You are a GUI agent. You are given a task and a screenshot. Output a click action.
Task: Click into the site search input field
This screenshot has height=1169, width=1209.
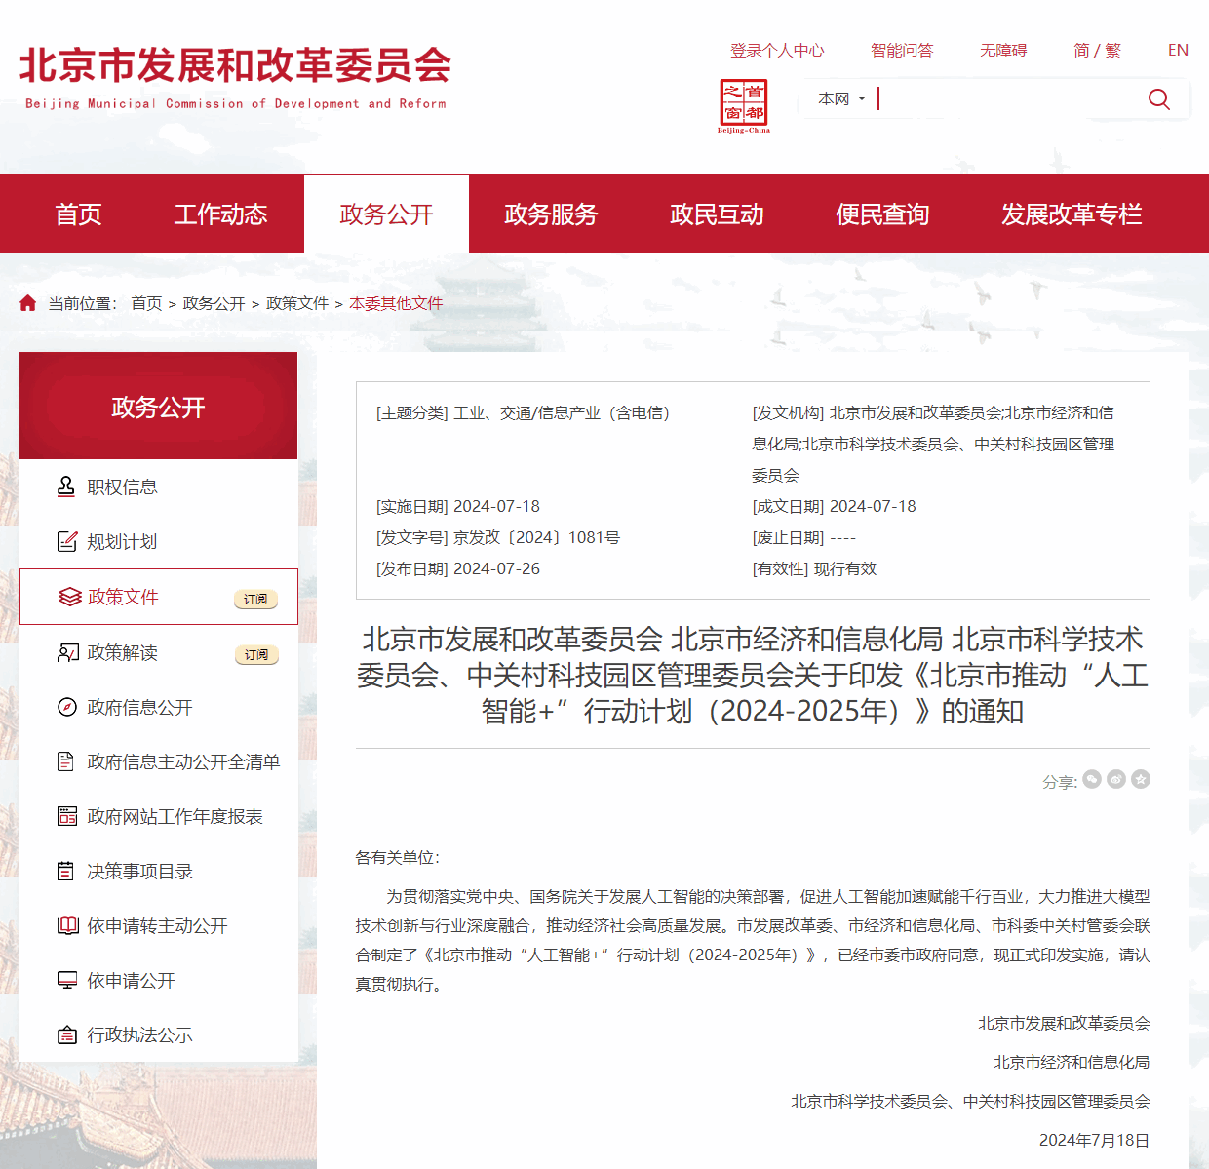[x=1004, y=99]
